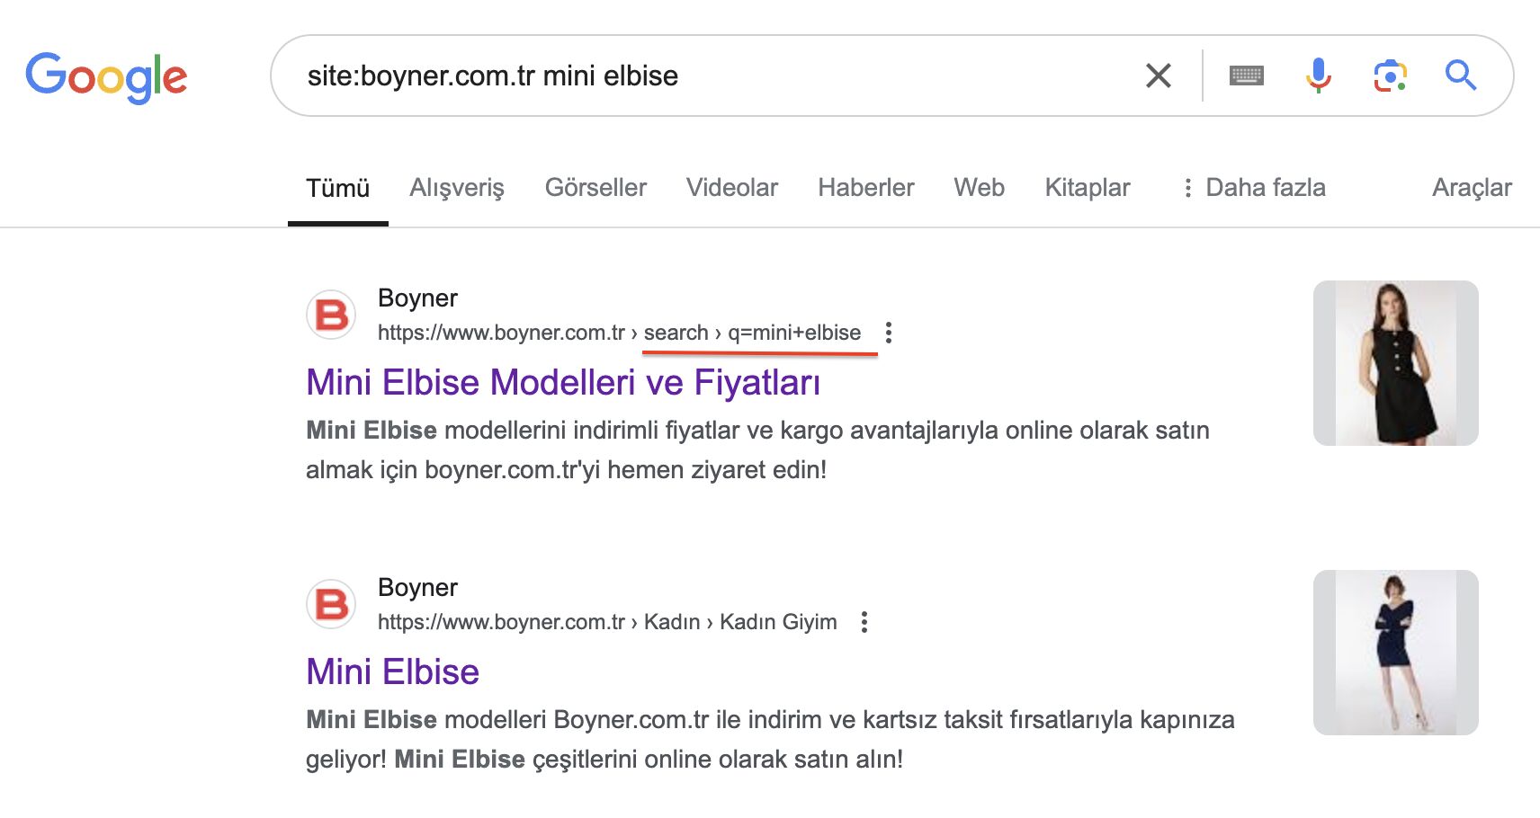Click the black dress thumbnail

1395,363
